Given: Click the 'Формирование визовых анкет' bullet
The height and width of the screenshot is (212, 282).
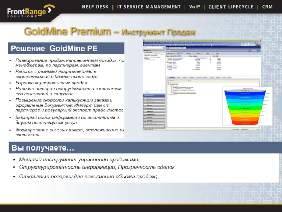Looking at the screenshot, I should tap(70, 132).
